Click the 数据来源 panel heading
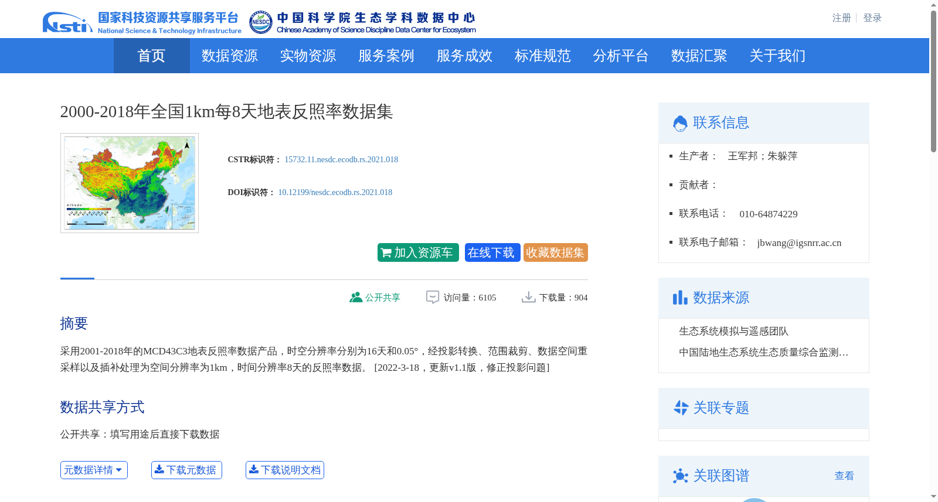 click(721, 298)
